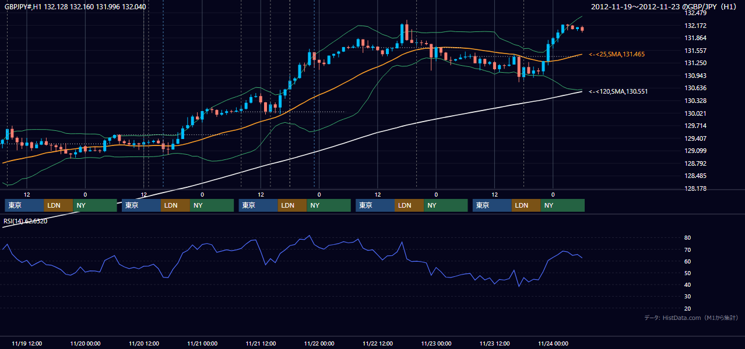
Task: Select the lowest price label 128.178
Action: (695, 188)
